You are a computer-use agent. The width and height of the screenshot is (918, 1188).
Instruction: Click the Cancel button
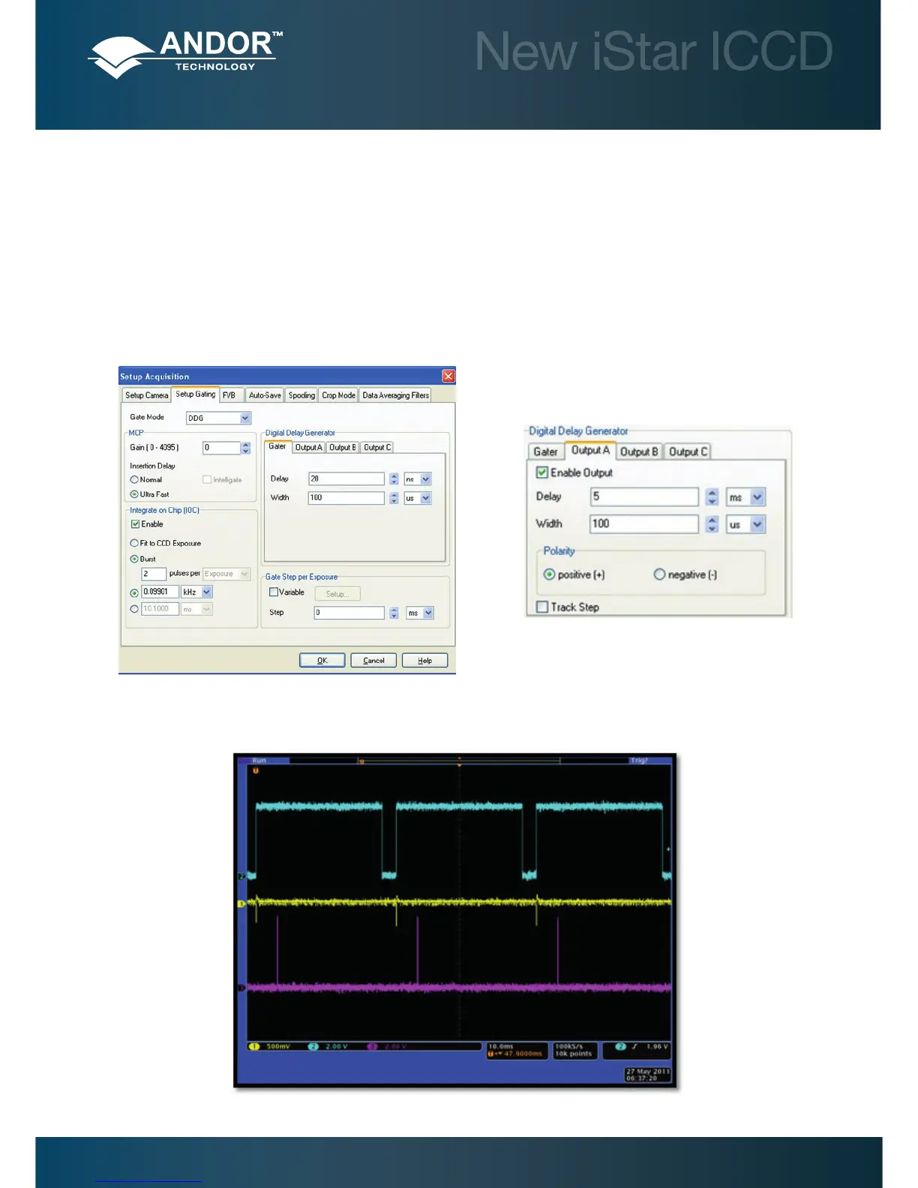373,660
